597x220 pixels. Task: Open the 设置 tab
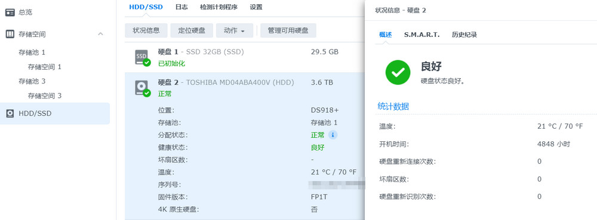(x=256, y=7)
